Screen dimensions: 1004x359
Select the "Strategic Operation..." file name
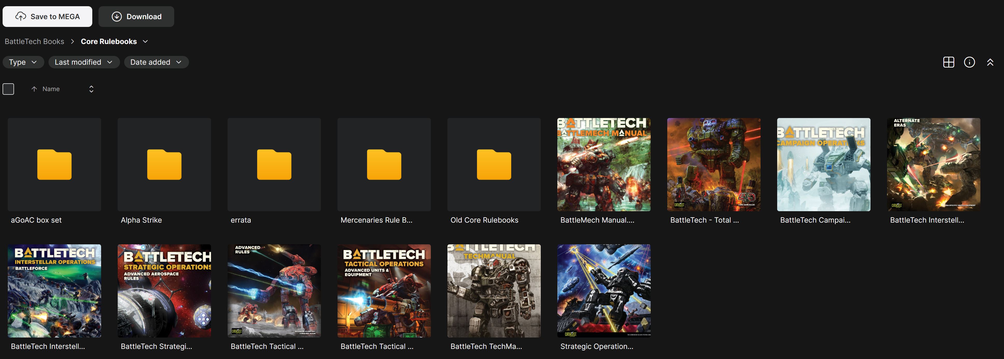597,347
